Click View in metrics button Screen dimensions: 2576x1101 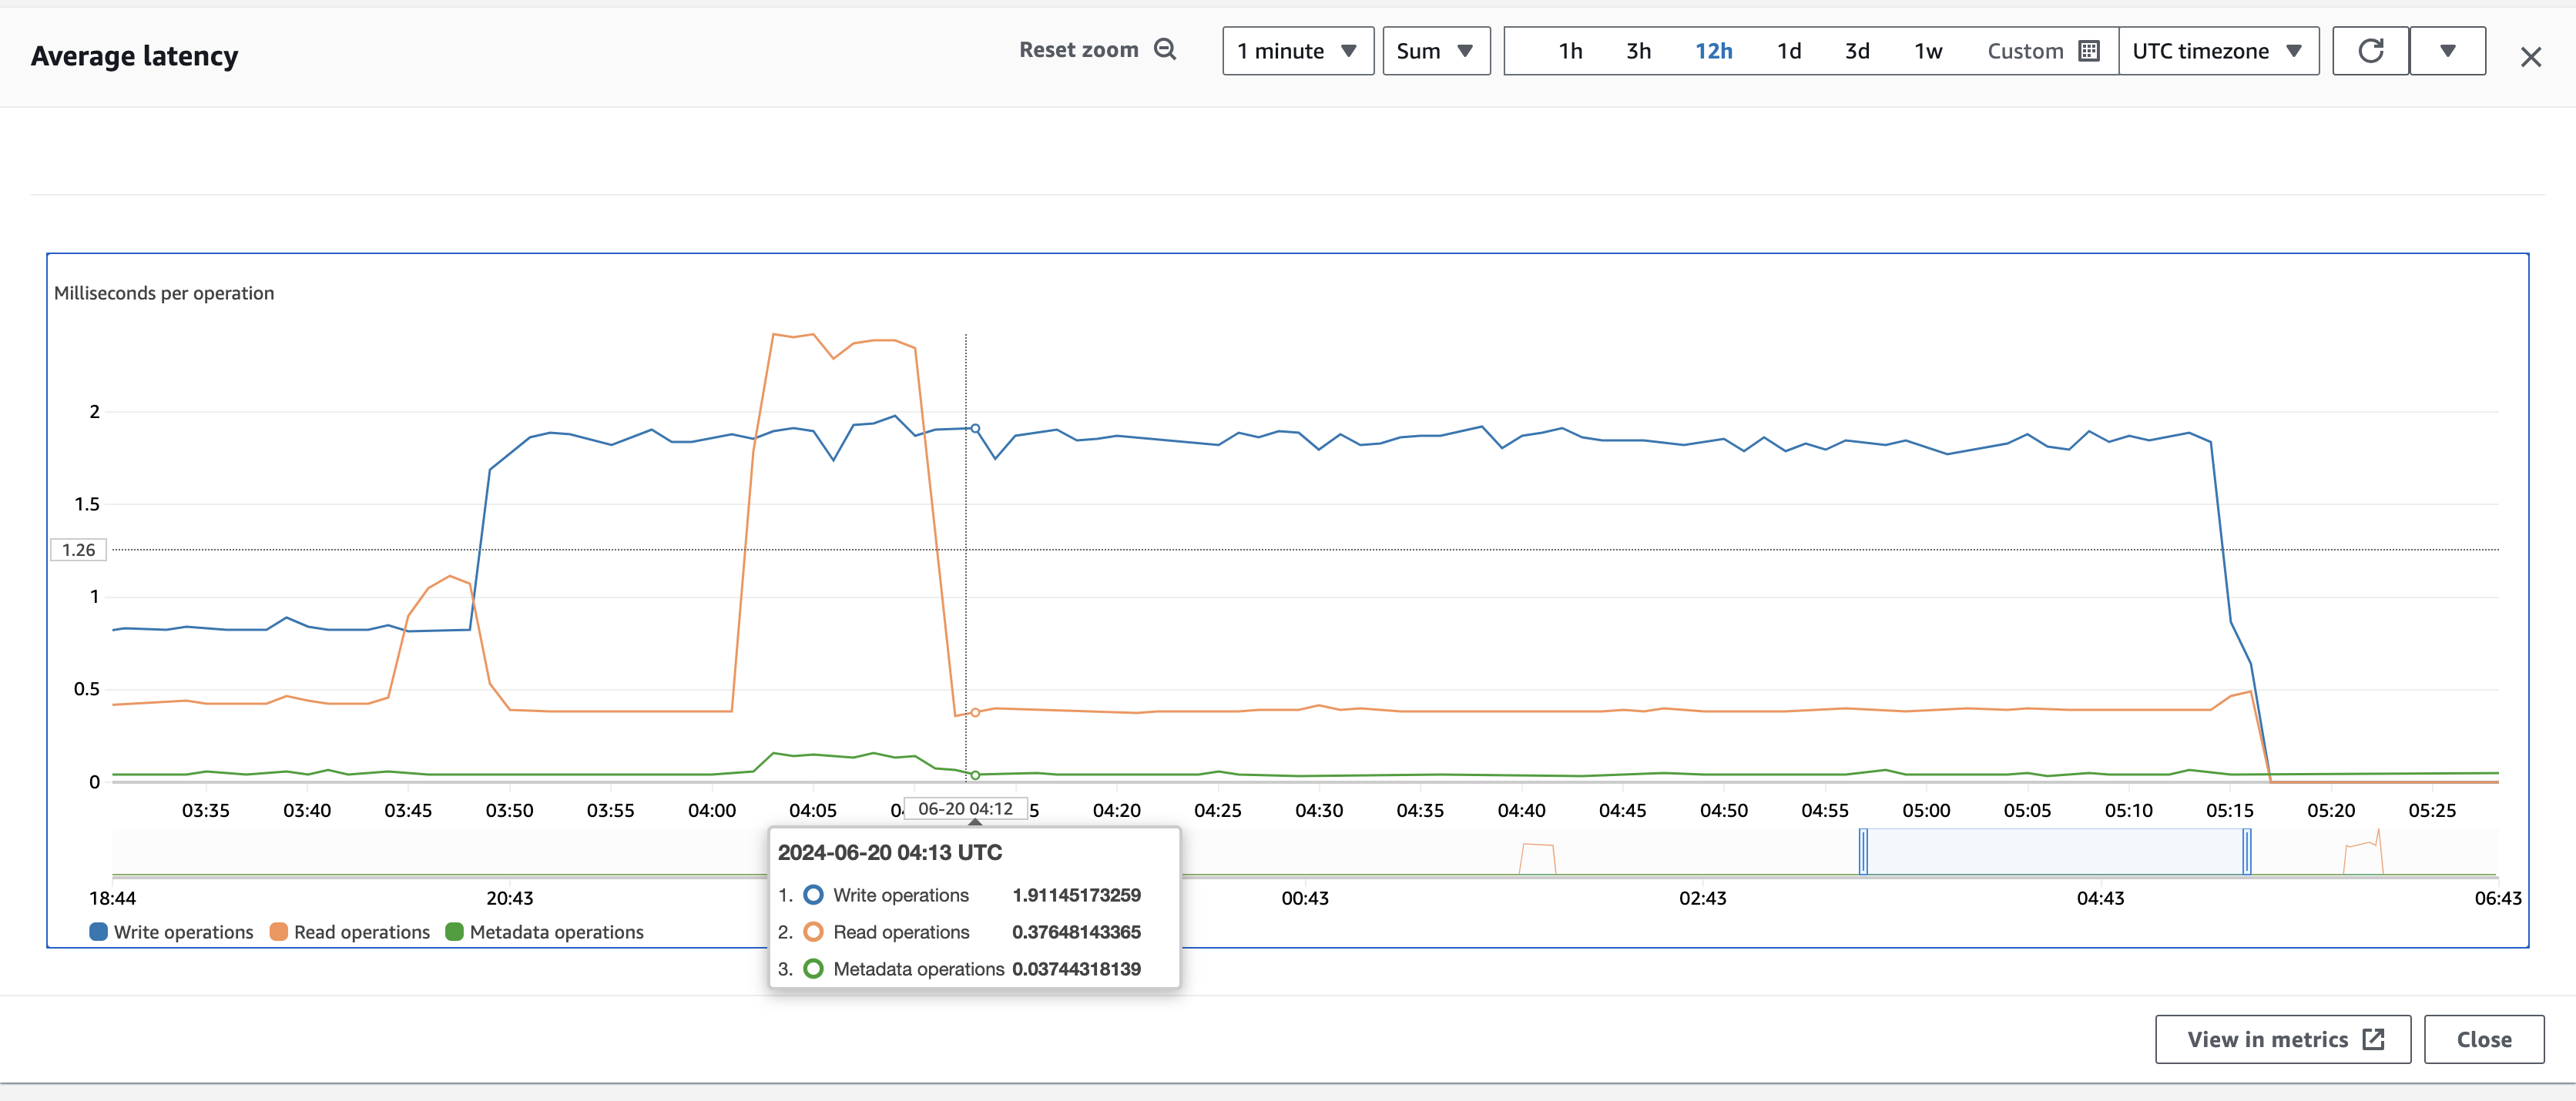point(2283,1039)
